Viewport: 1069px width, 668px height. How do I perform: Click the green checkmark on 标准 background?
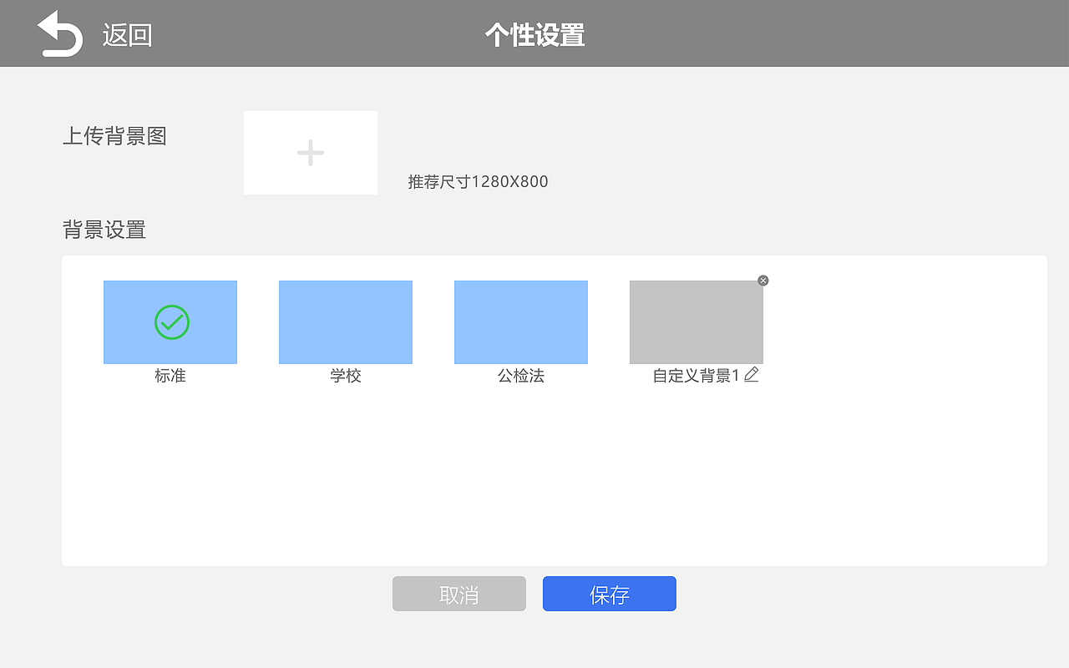click(170, 321)
